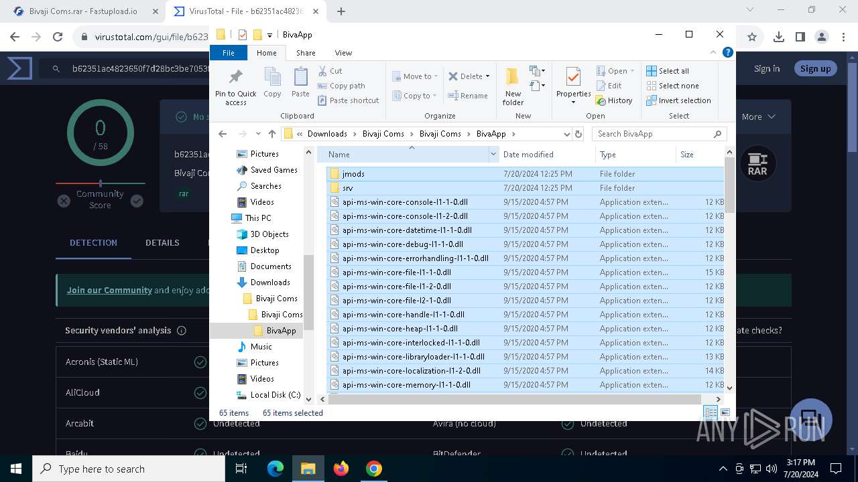Open the Move to dropdown
The height and width of the screenshot is (482, 858).
[x=415, y=76]
